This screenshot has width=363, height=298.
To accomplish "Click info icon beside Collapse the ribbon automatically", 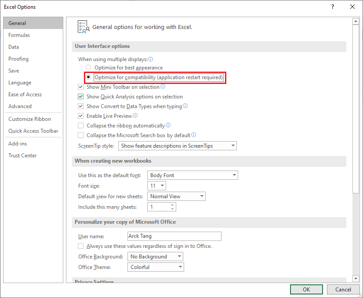I will (x=168, y=125).
